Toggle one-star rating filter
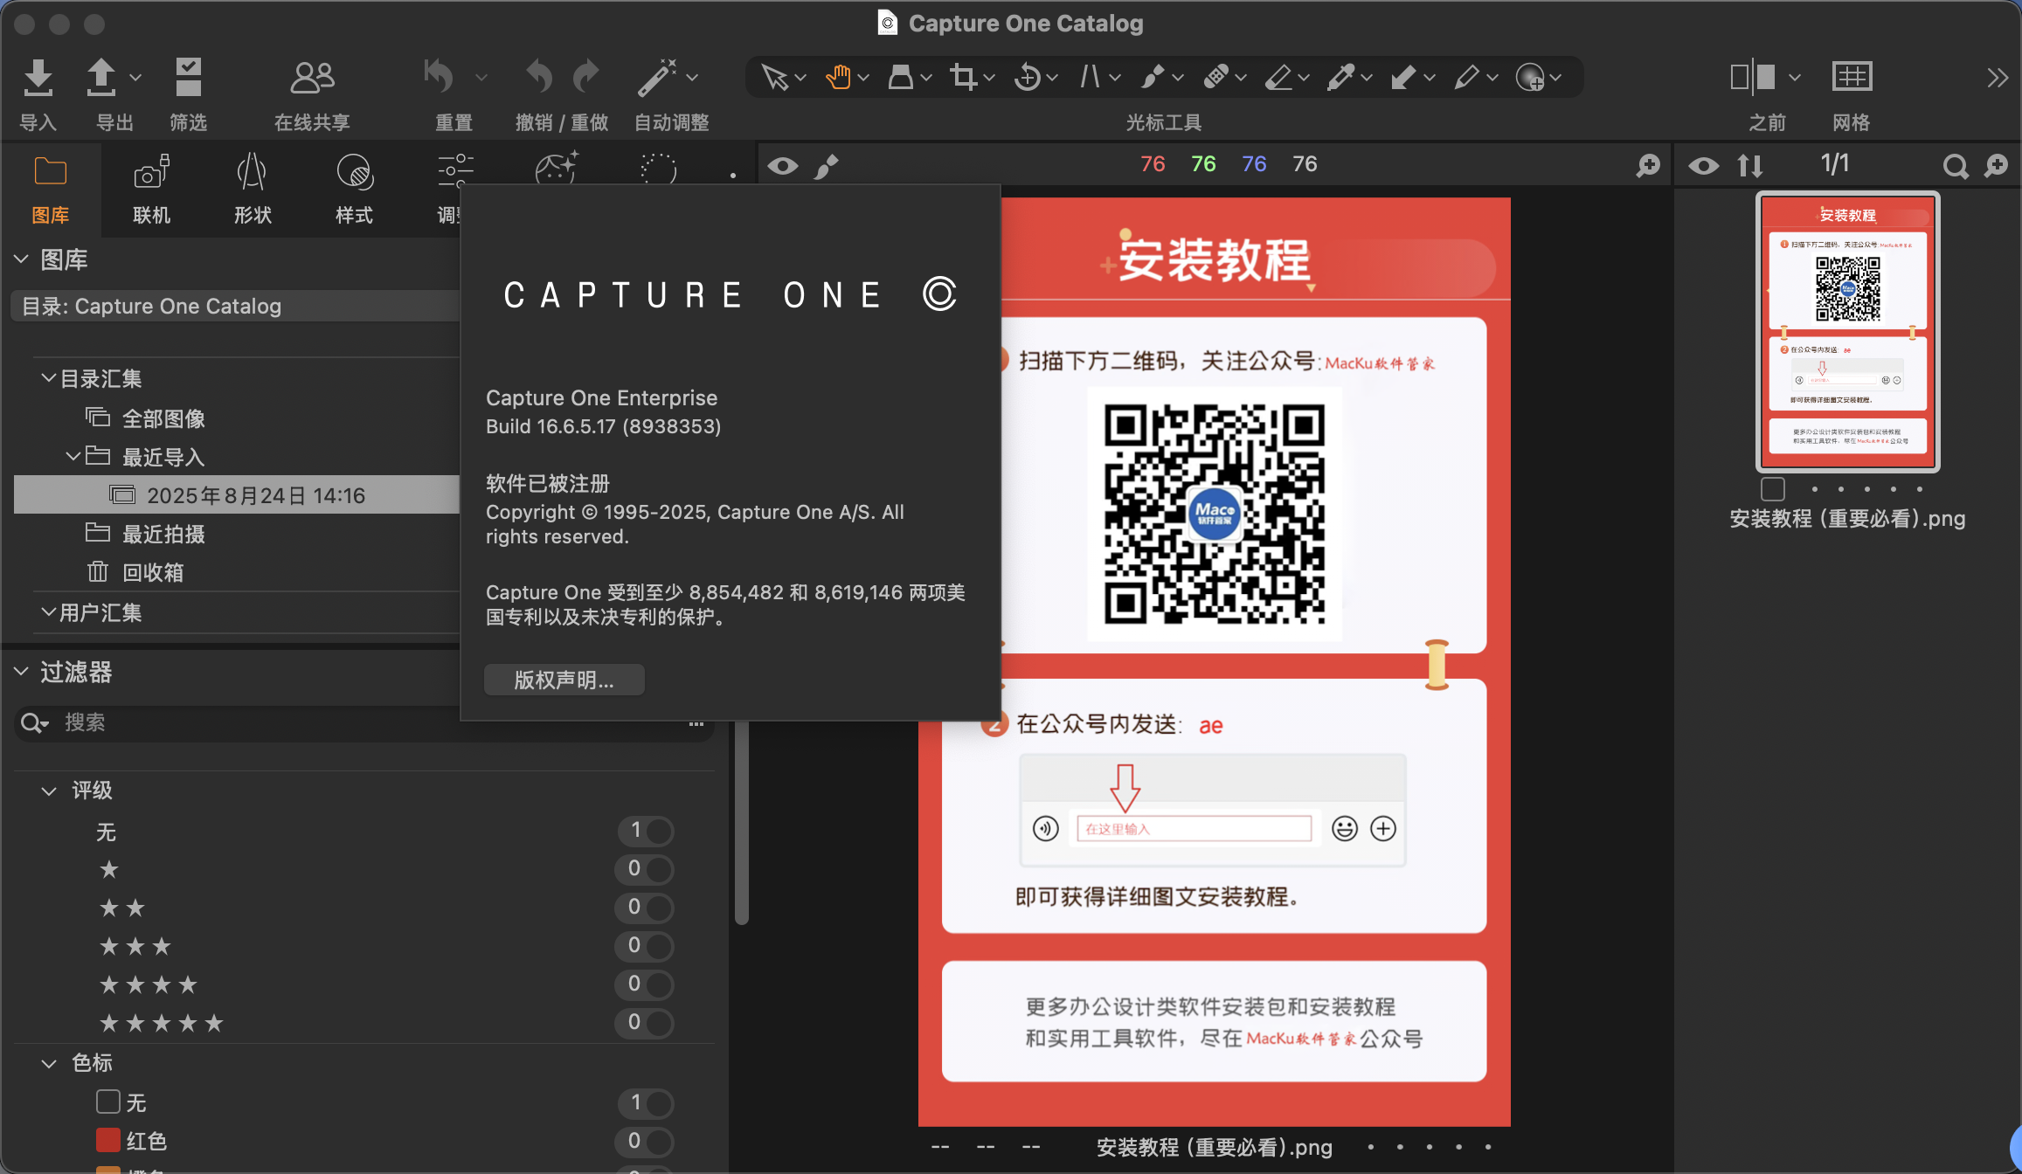The image size is (2022, 1174). click(x=646, y=869)
